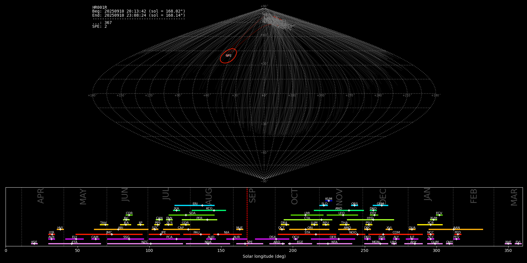
Task: Click the SDA shower activity bar
Action: pyautogui.click(x=191, y=215)
